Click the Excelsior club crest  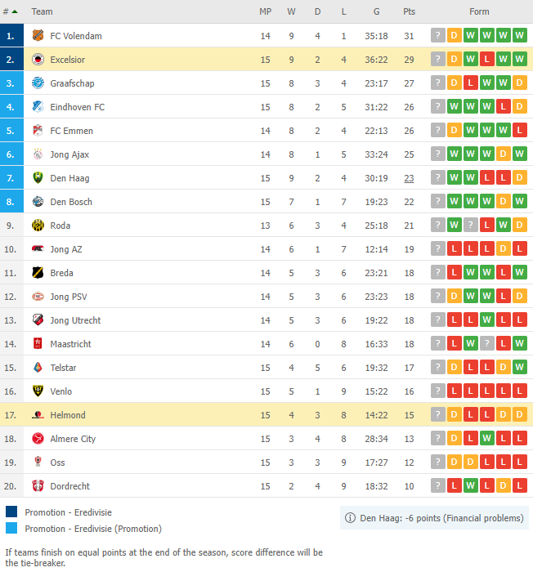pos(38,60)
